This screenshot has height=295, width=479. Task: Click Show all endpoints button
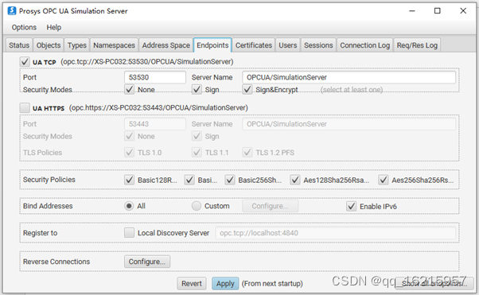pos(434,284)
